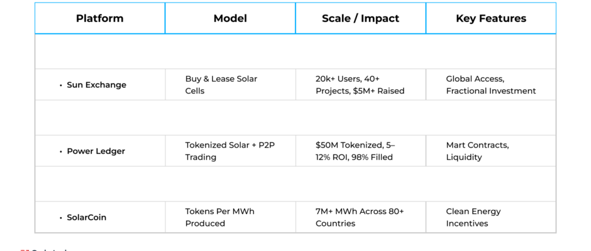This screenshot has width=591, height=251.
Task: Click the Platform column header
Action: point(100,18)
